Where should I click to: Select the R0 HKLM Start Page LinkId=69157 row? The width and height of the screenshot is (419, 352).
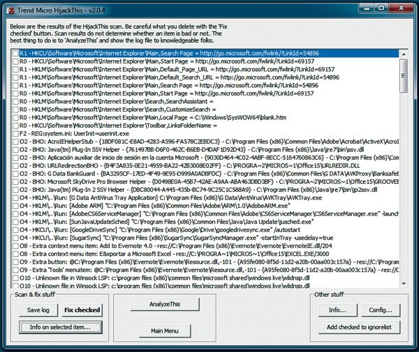206,93
